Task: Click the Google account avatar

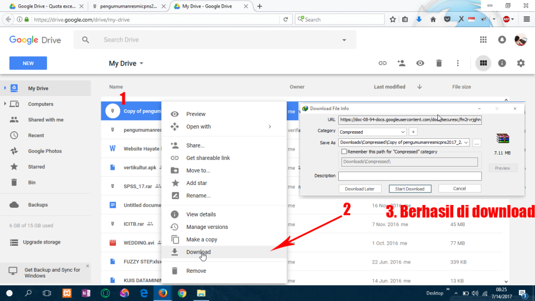Action: click(521, 40)
